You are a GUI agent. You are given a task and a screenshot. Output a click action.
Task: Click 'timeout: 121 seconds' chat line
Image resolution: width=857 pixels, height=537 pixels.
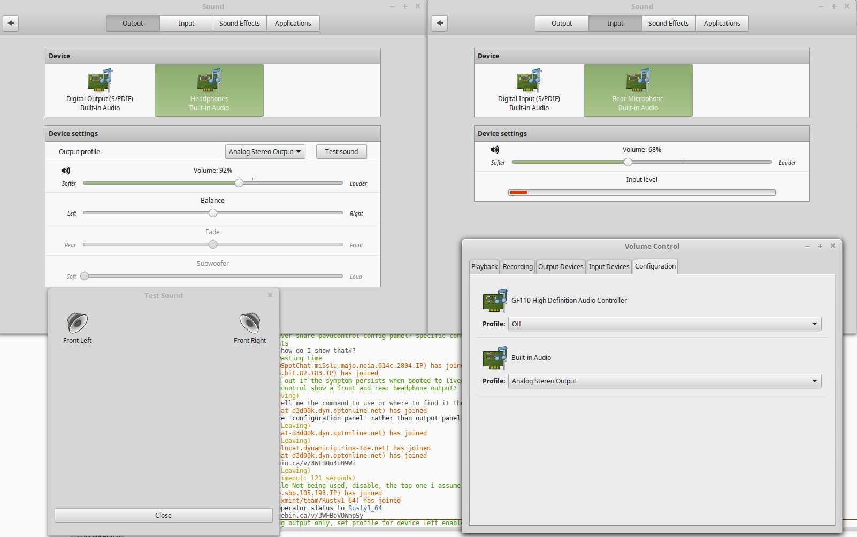tap(317, 478)
